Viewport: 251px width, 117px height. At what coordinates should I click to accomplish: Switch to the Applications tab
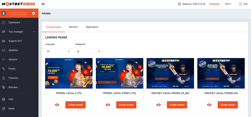coord(92,27)
